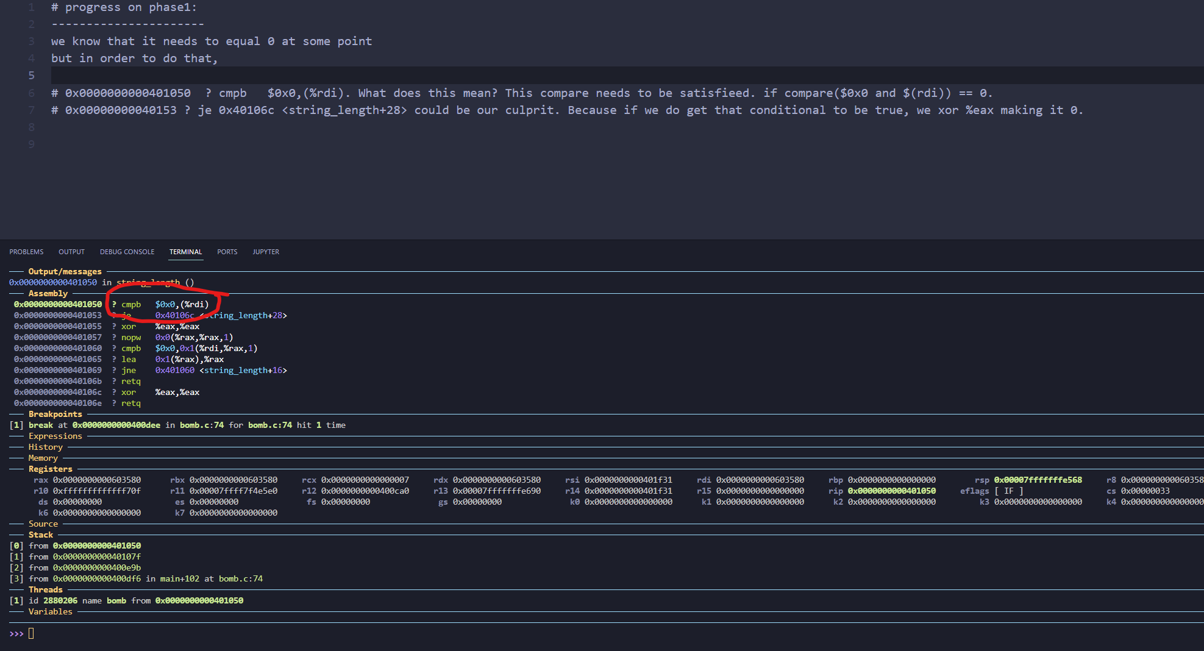Click line number 1 in the gutter
This screenshot has height=651, width=1204.
click(31, 7)
